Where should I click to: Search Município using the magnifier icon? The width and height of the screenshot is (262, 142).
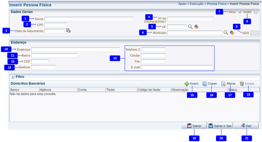tap(225, 33)
